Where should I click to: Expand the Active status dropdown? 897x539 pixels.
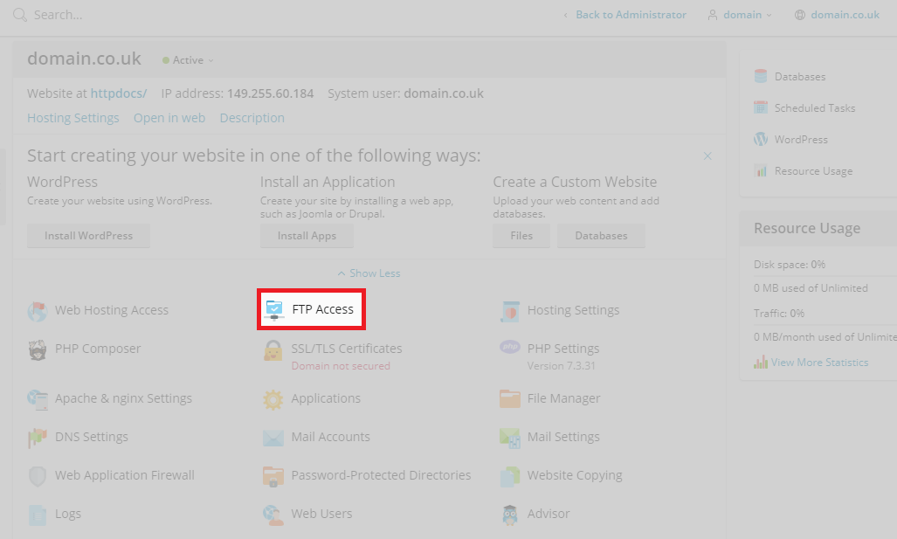point(187,59)
